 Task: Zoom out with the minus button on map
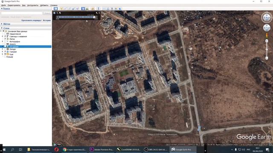coord(267,58)
